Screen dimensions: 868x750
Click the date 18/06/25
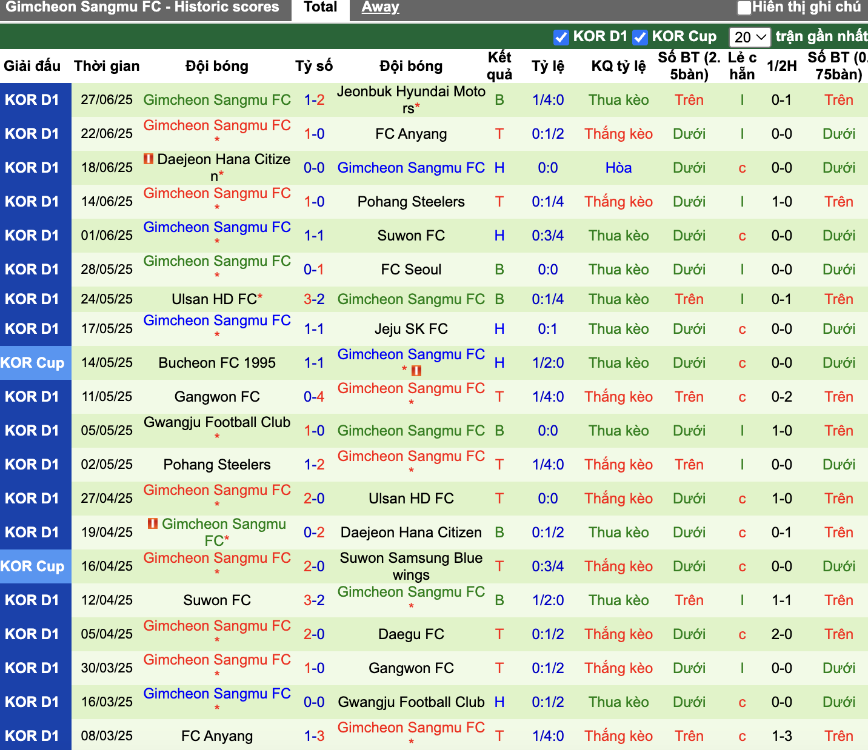click(107, 168)
